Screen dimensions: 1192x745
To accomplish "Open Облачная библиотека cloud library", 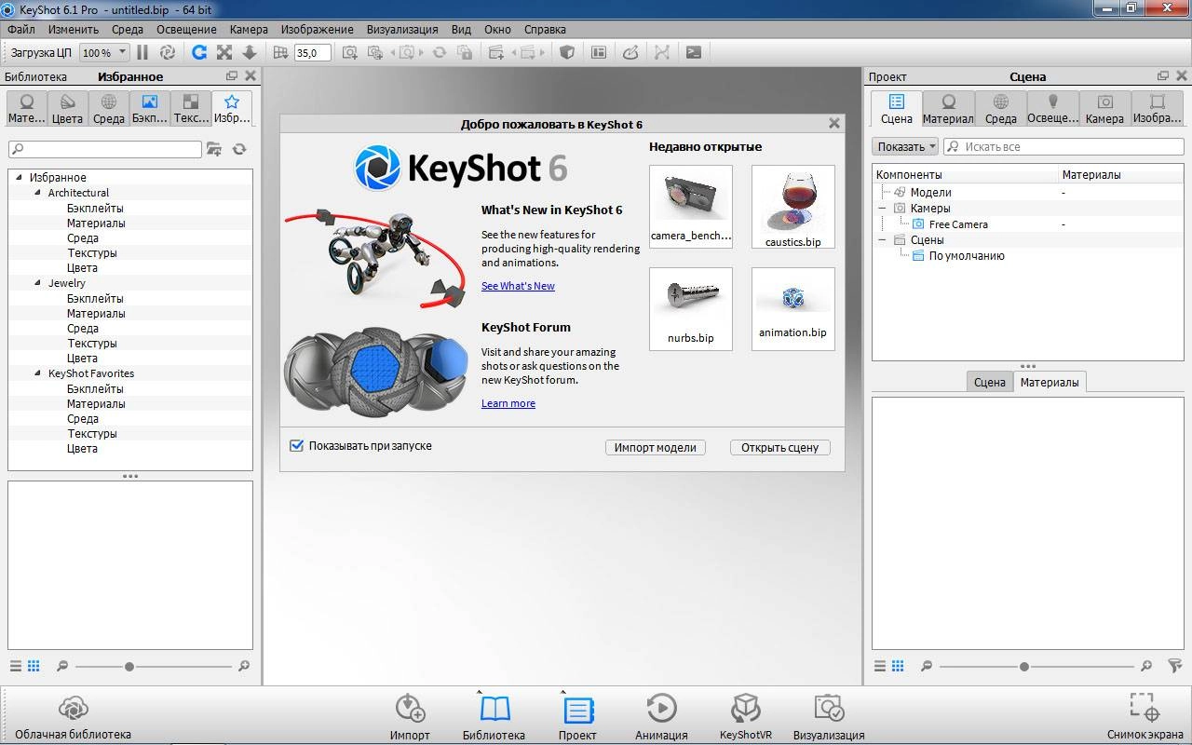I will [x=73, y=717].
